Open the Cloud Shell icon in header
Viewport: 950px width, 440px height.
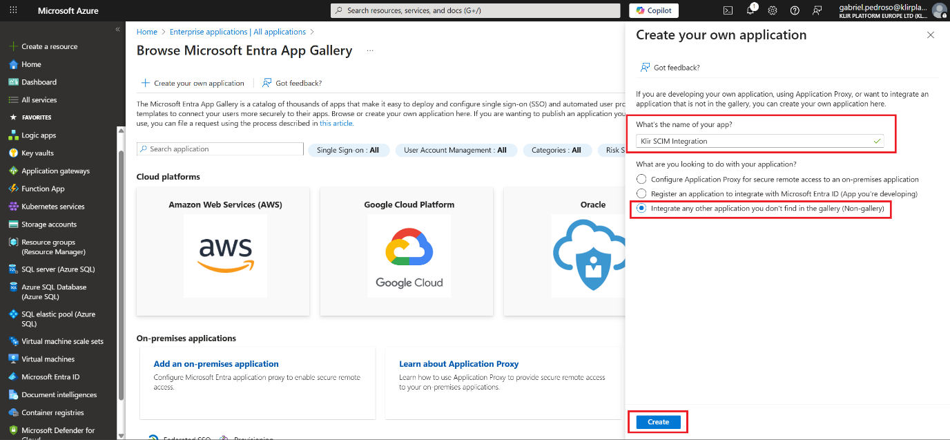[x=728, y=10]
